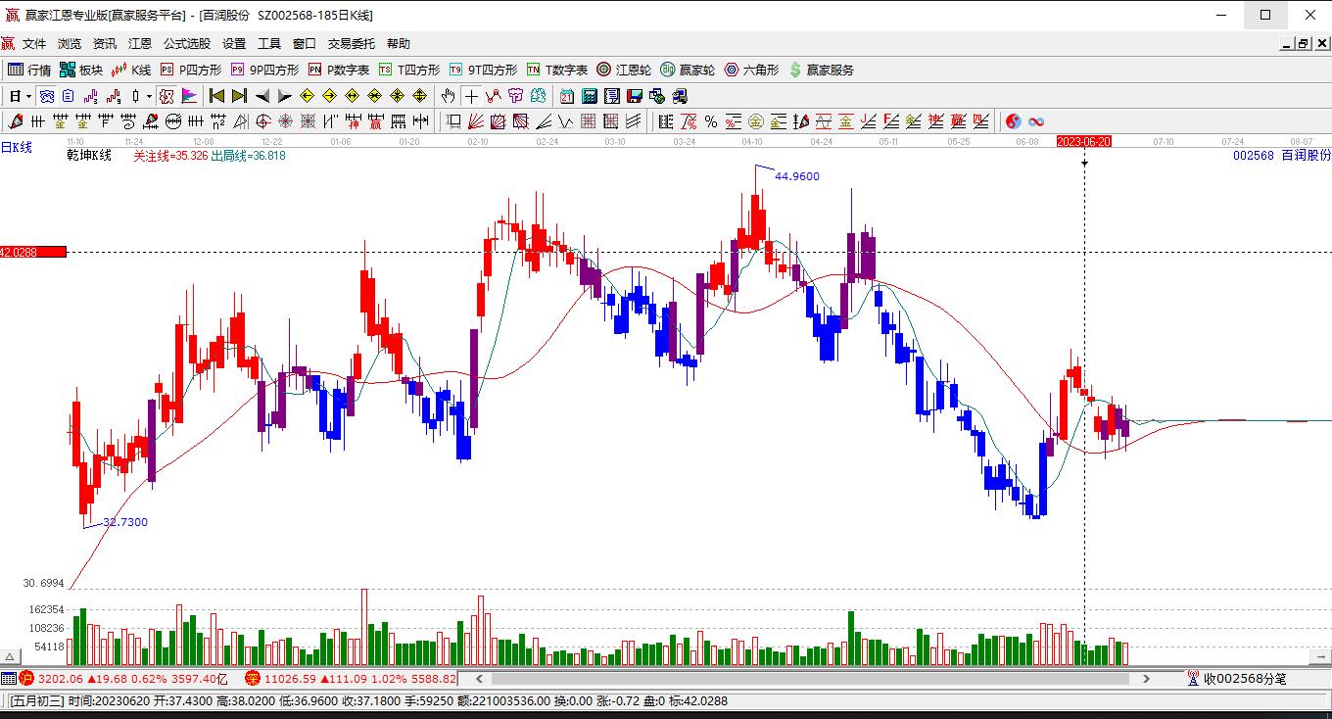Click the red 42.0288 price tag

[33, 252]
